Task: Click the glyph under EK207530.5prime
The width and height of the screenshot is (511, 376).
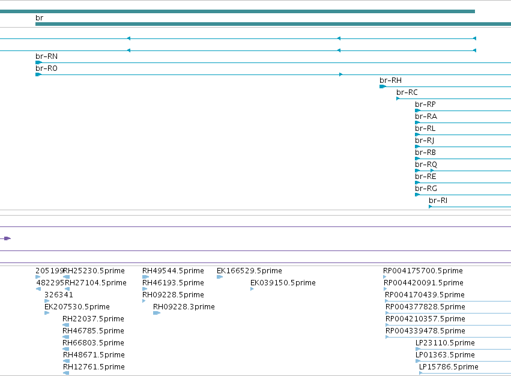Action: coord(47,313)
